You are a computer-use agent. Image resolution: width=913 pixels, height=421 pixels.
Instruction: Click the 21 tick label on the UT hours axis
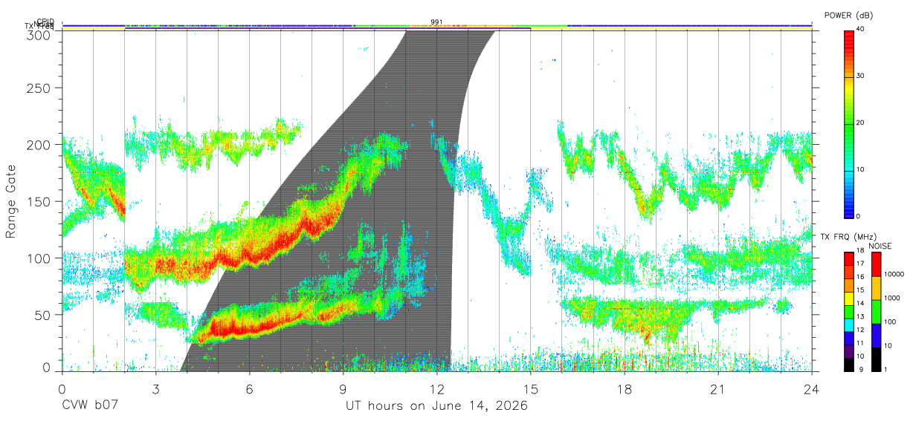pos(717,389)
